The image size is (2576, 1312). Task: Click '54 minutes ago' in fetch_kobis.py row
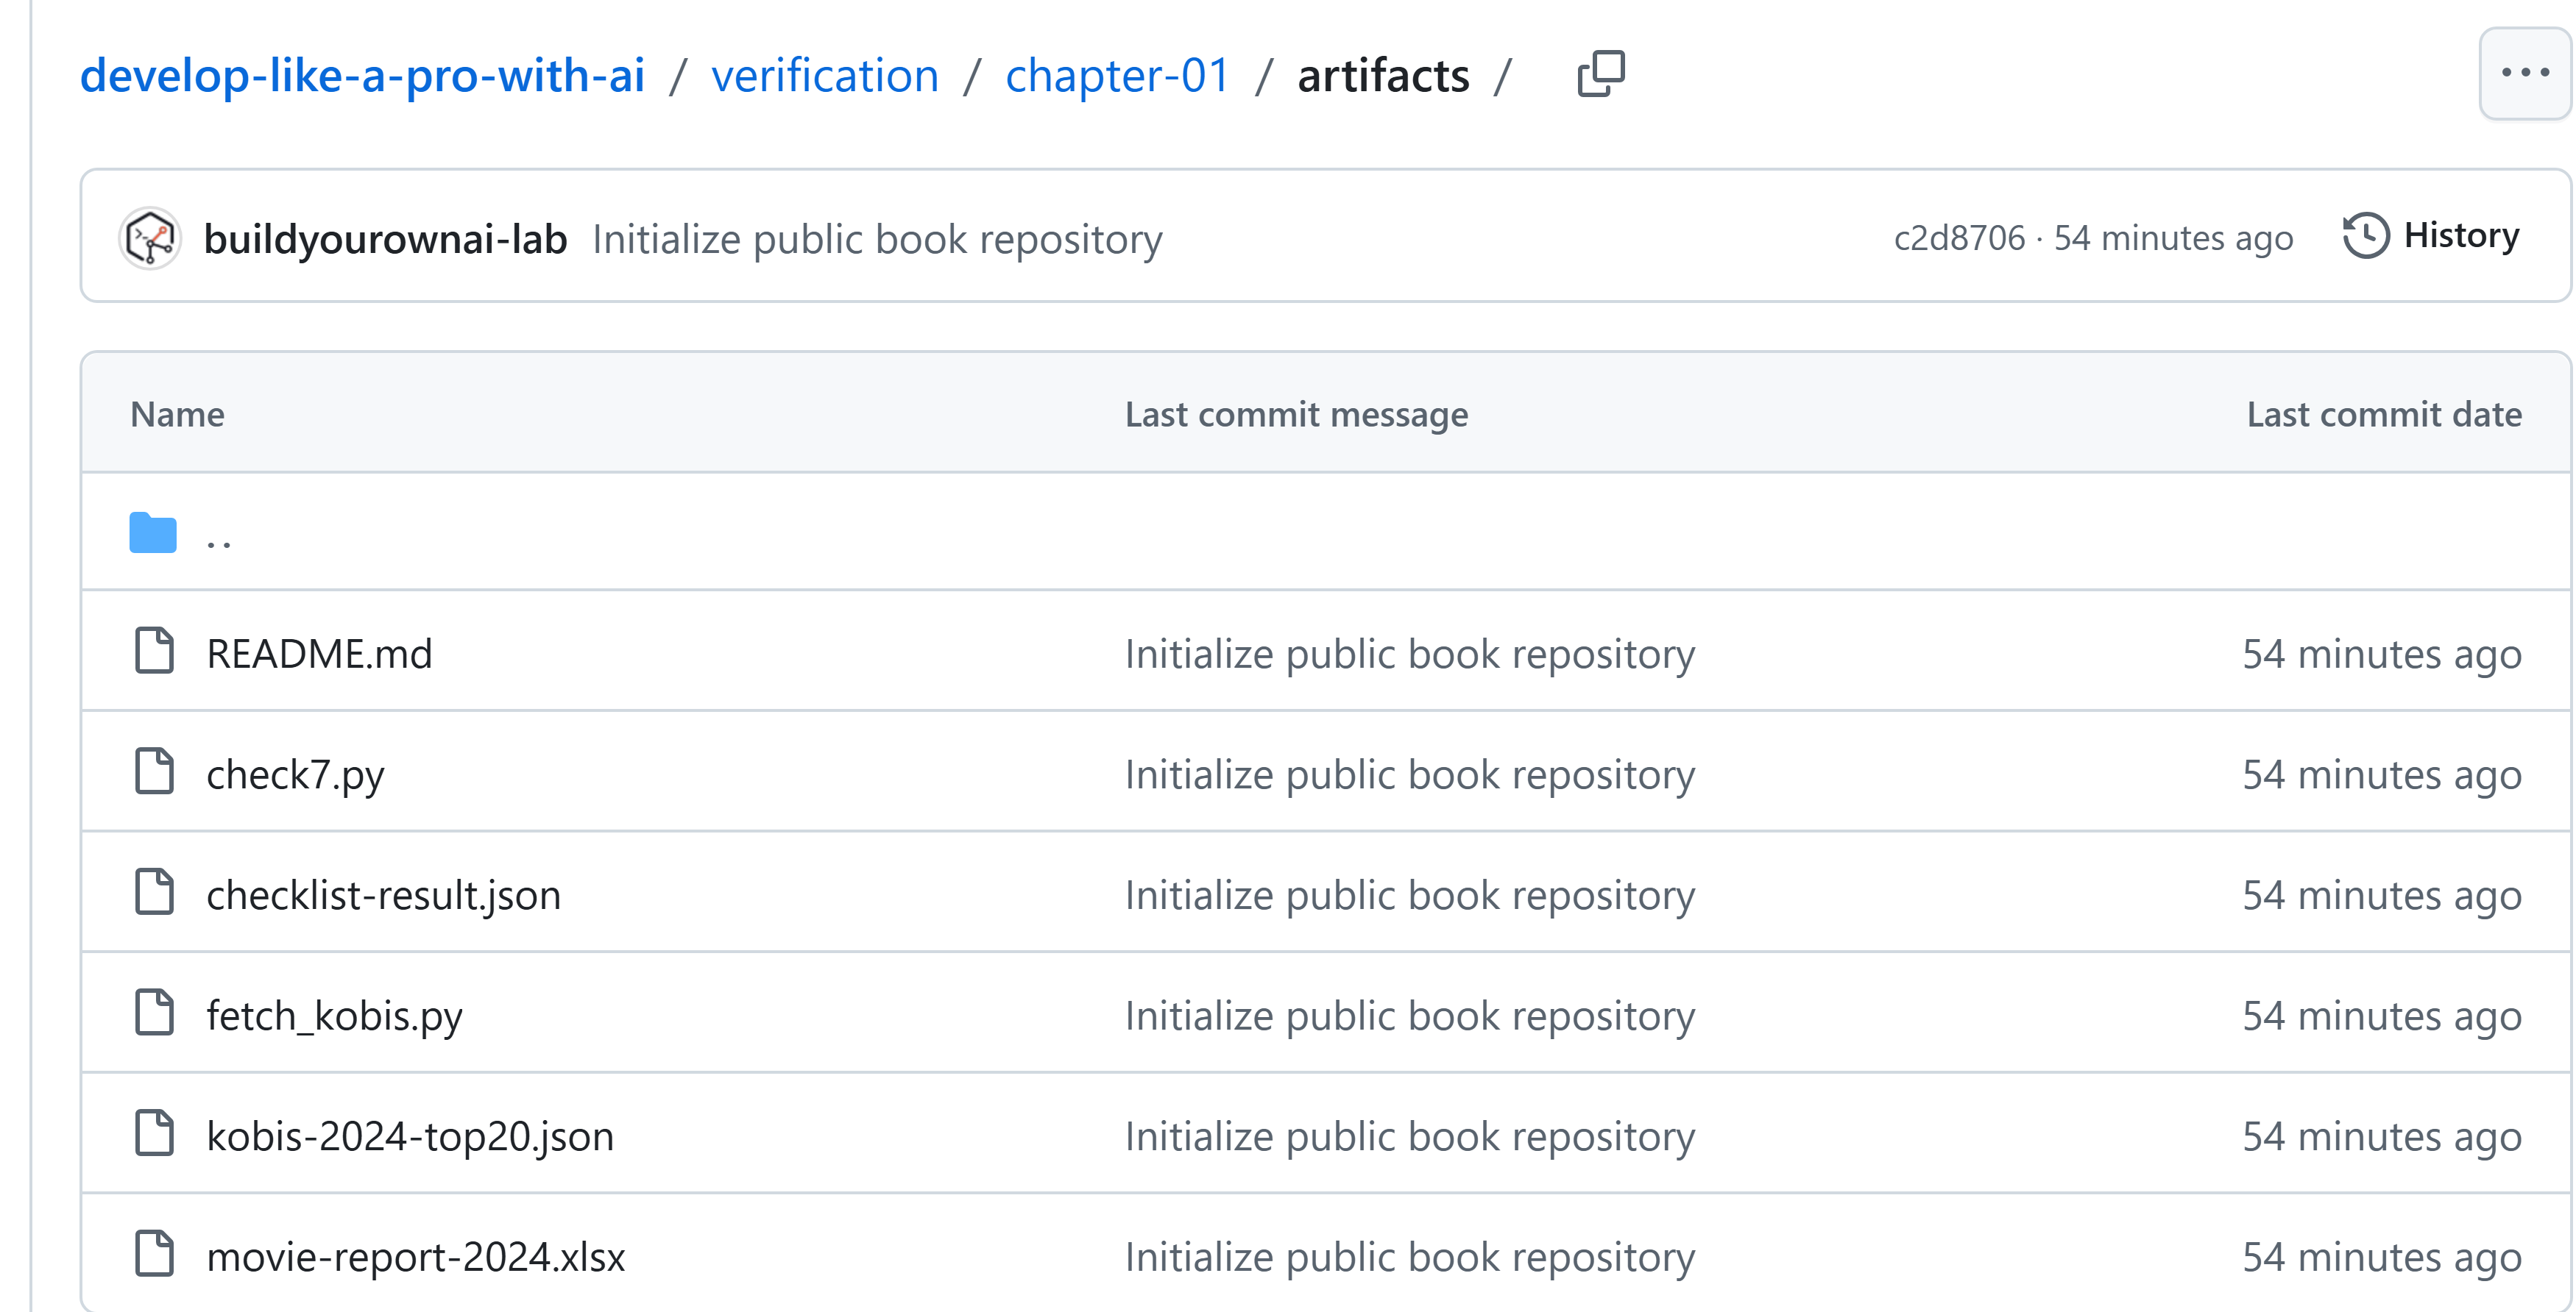pyautogui.click(x=2382, y=1016)
